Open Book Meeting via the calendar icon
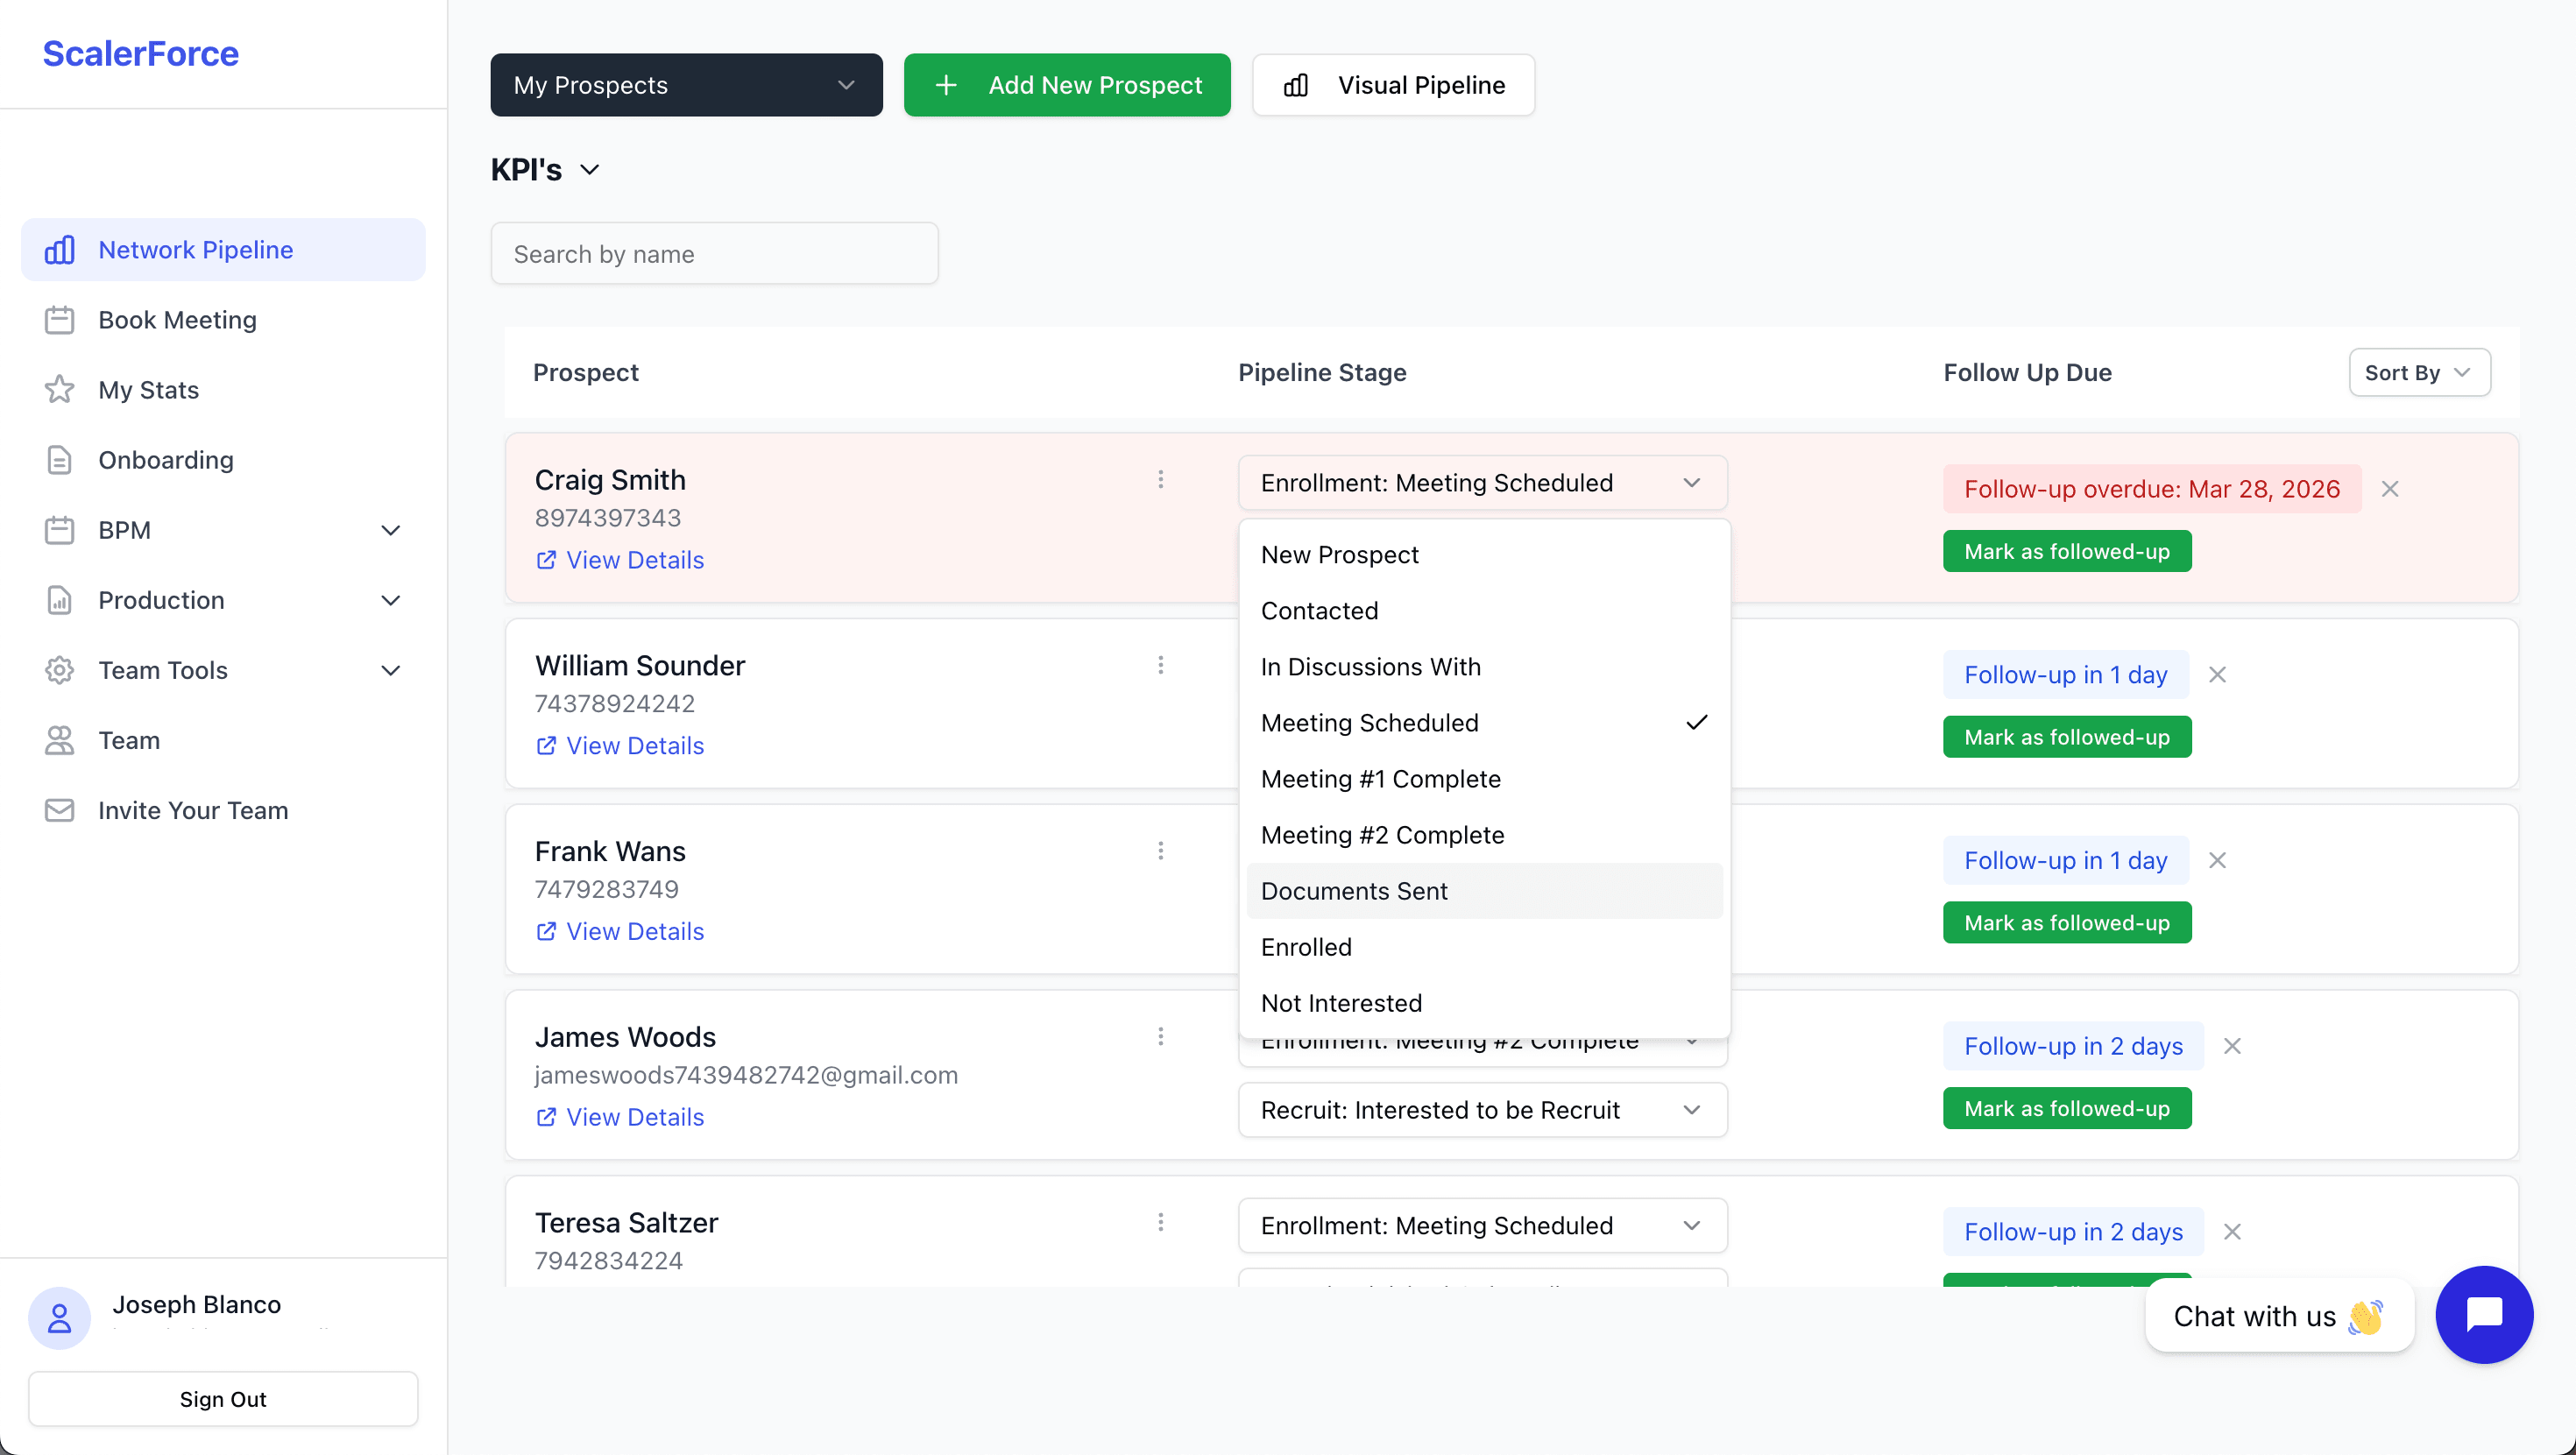Image resolution: width=2576 pixels, height=1455 pixels. [60, 319]
